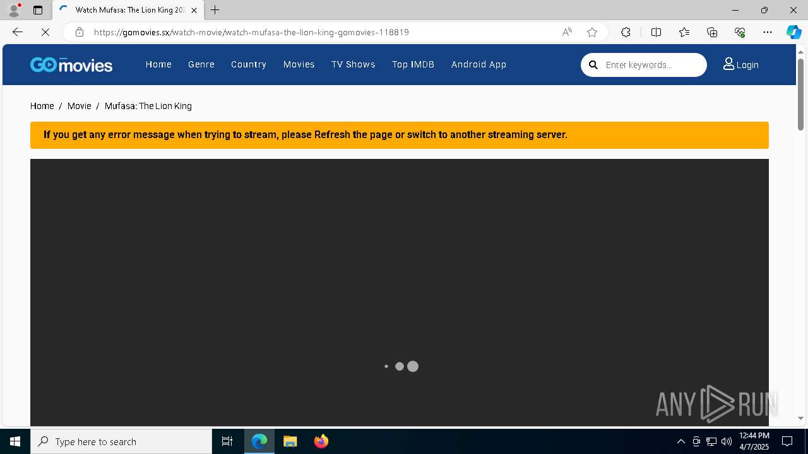The width and height of the screenshot is (808, 454).
Task: Open Browser essentials heart icon
Action: pyautogui.click(x=740, y=32)
